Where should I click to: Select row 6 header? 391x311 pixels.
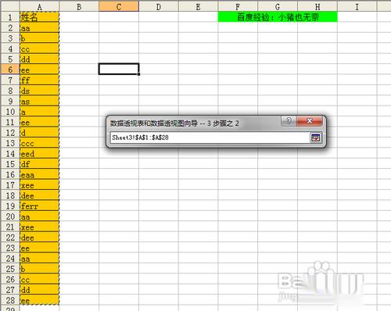(x=10, y=70)
